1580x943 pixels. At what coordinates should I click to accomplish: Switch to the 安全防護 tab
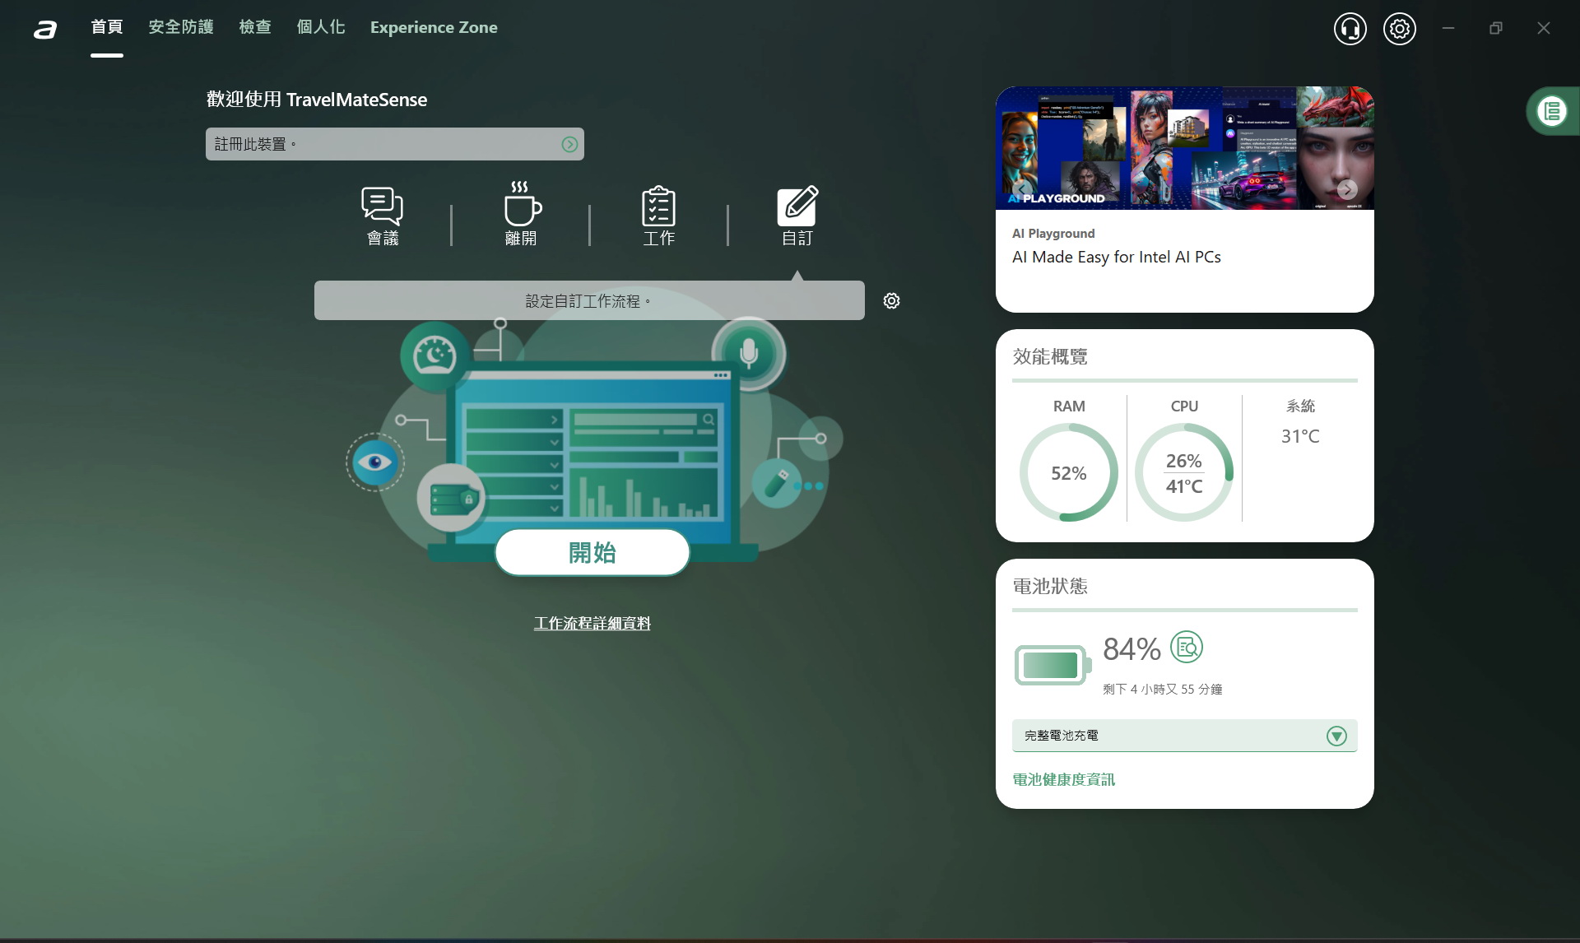coord(181,27)
